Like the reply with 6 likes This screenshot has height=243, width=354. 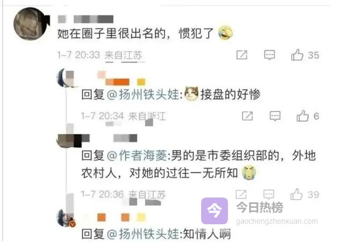(303, 116)
